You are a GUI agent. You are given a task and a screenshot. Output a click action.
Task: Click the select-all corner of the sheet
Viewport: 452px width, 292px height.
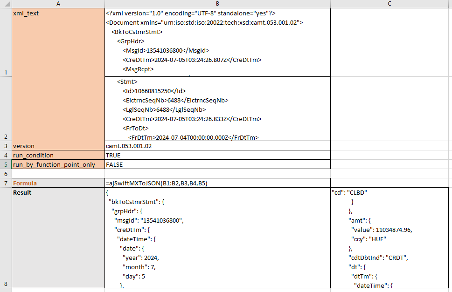click(x=5, y=4)
